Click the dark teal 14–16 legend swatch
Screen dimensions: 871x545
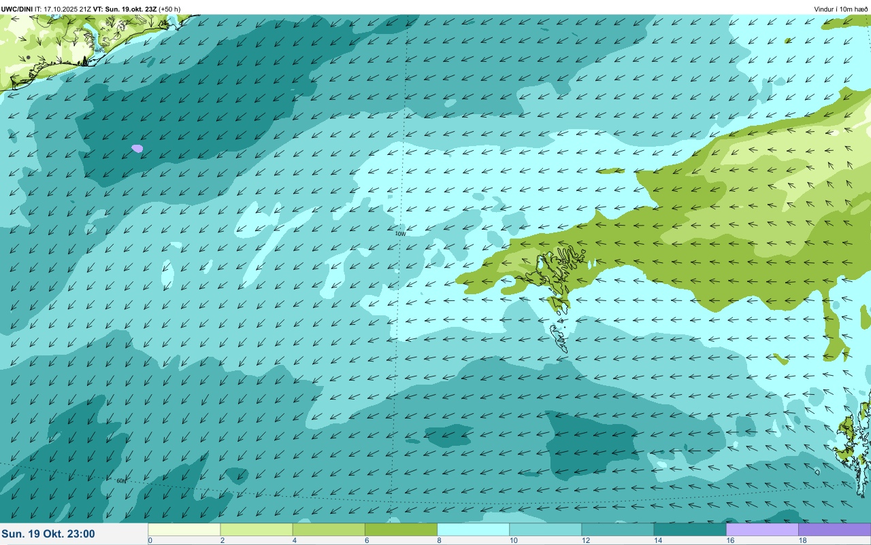click(690, 529)
